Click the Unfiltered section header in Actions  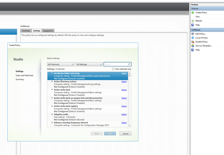point(207,30)
